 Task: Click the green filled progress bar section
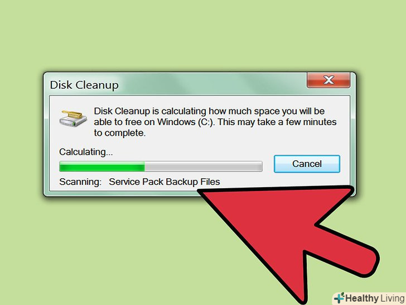click(102, 166)
